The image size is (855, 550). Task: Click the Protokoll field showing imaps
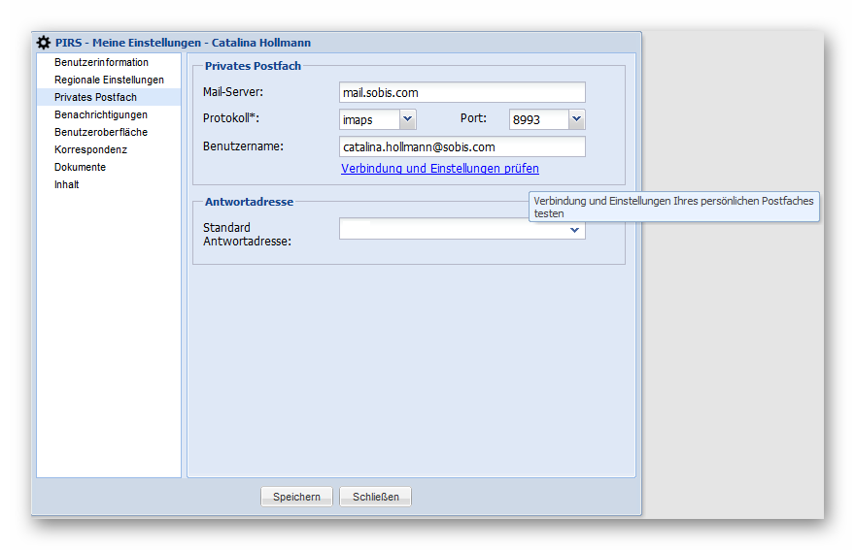(369, 119)
